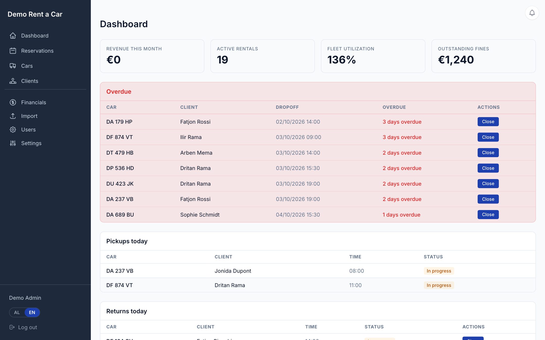The width and height of the screenshot is (545, 340).
Task: Switch language to AL
Action: click(17, 312)
